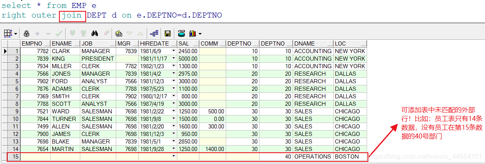The height and width of the screenshot is (164, 485).
Task: Click the LOC column header
Action: pyautogui.click(x=350, y=44)
